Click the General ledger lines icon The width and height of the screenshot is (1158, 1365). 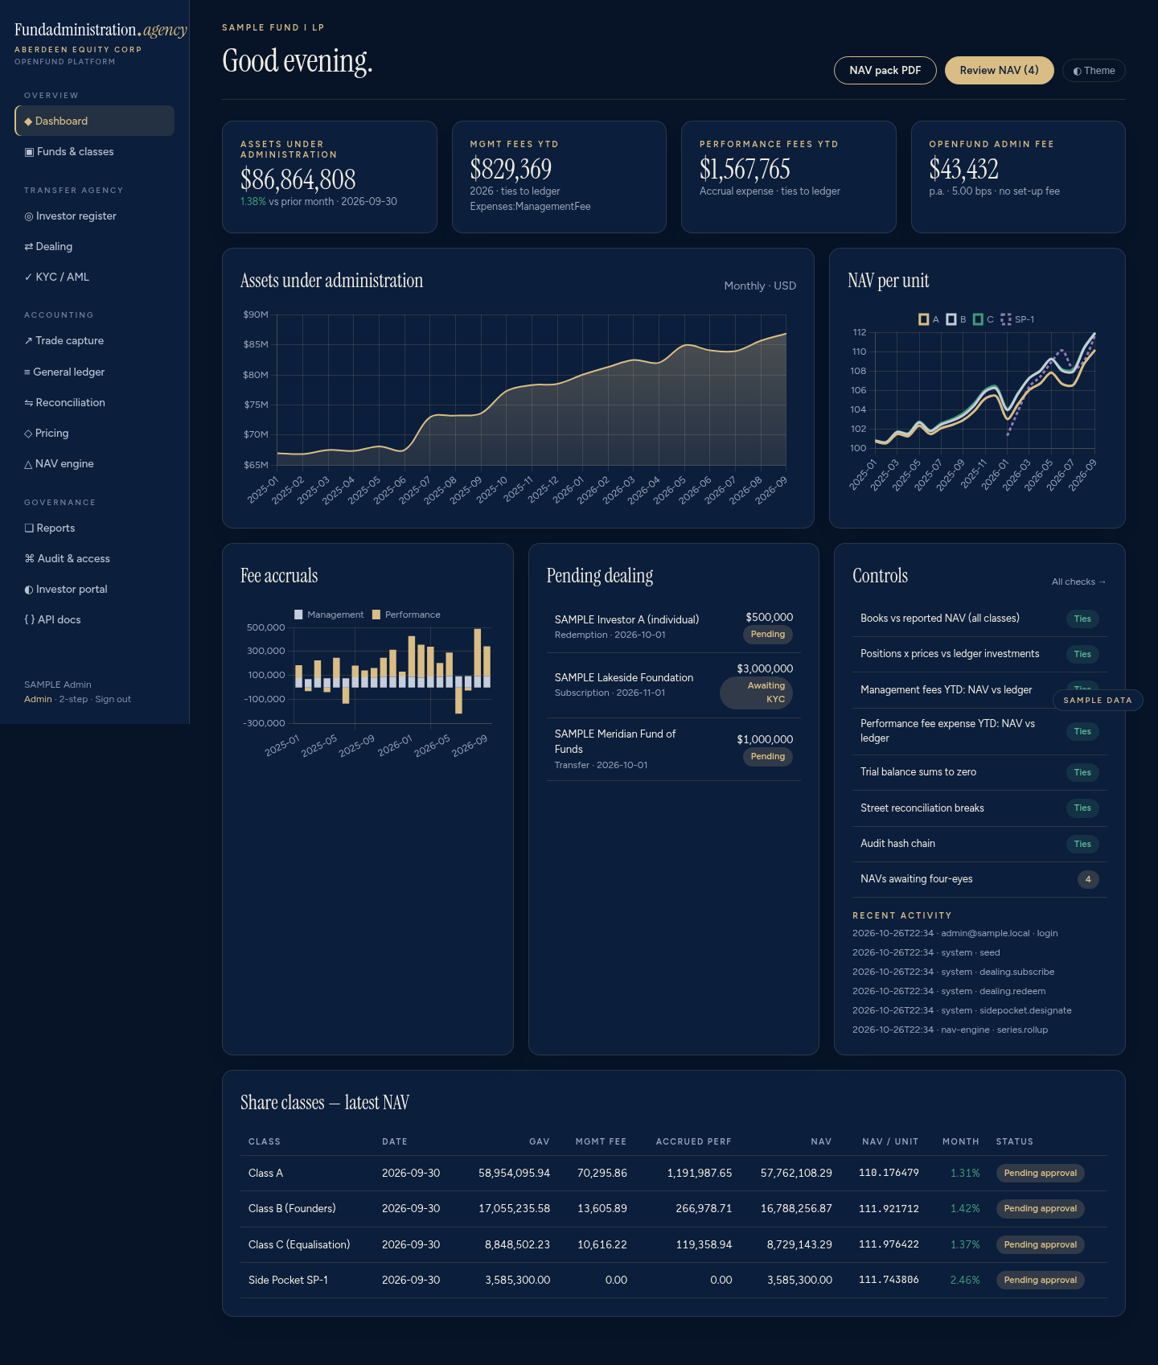[27, 372]
